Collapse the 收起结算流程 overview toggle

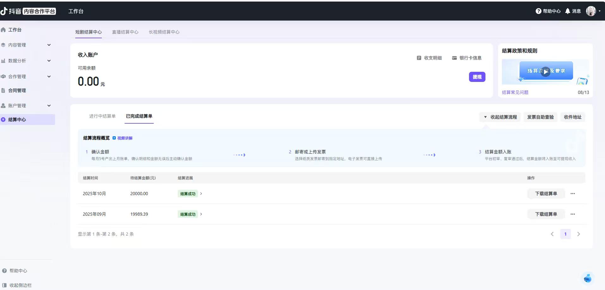[500, 117]
